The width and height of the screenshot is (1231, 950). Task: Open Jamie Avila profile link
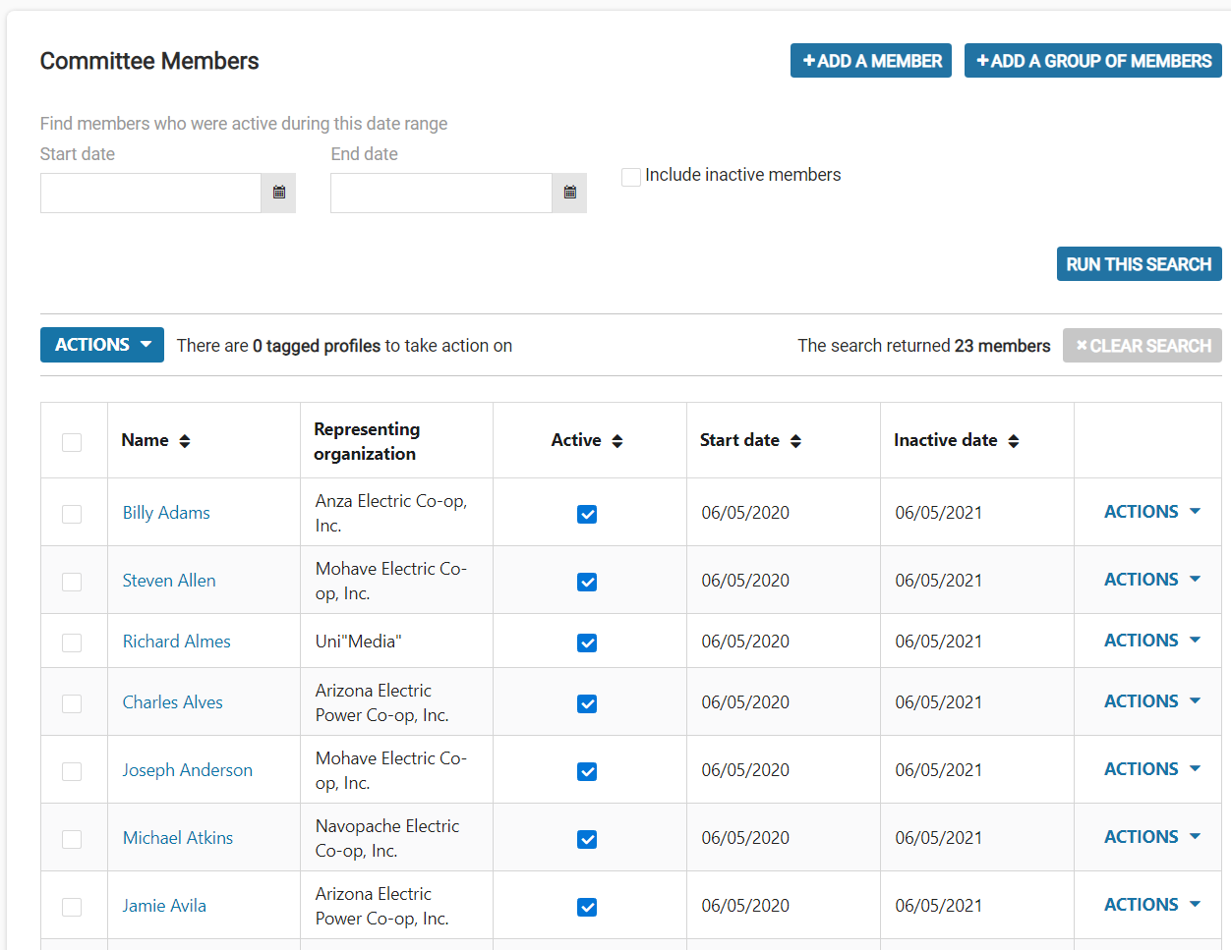tap(164, 906)
